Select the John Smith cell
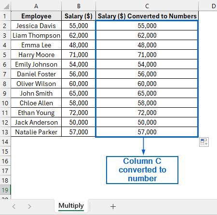Screen dimensions: 217x215 (x=36, y=93)
